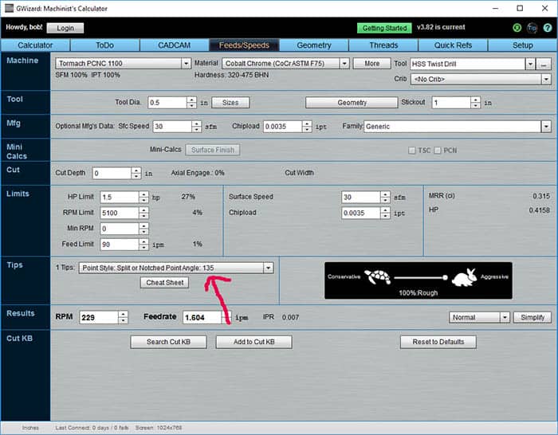Image resolution: width=558 pixels, height=435 pixels.
Task: Click Reset to Defaults button
Action: click(x=438, y=342)
